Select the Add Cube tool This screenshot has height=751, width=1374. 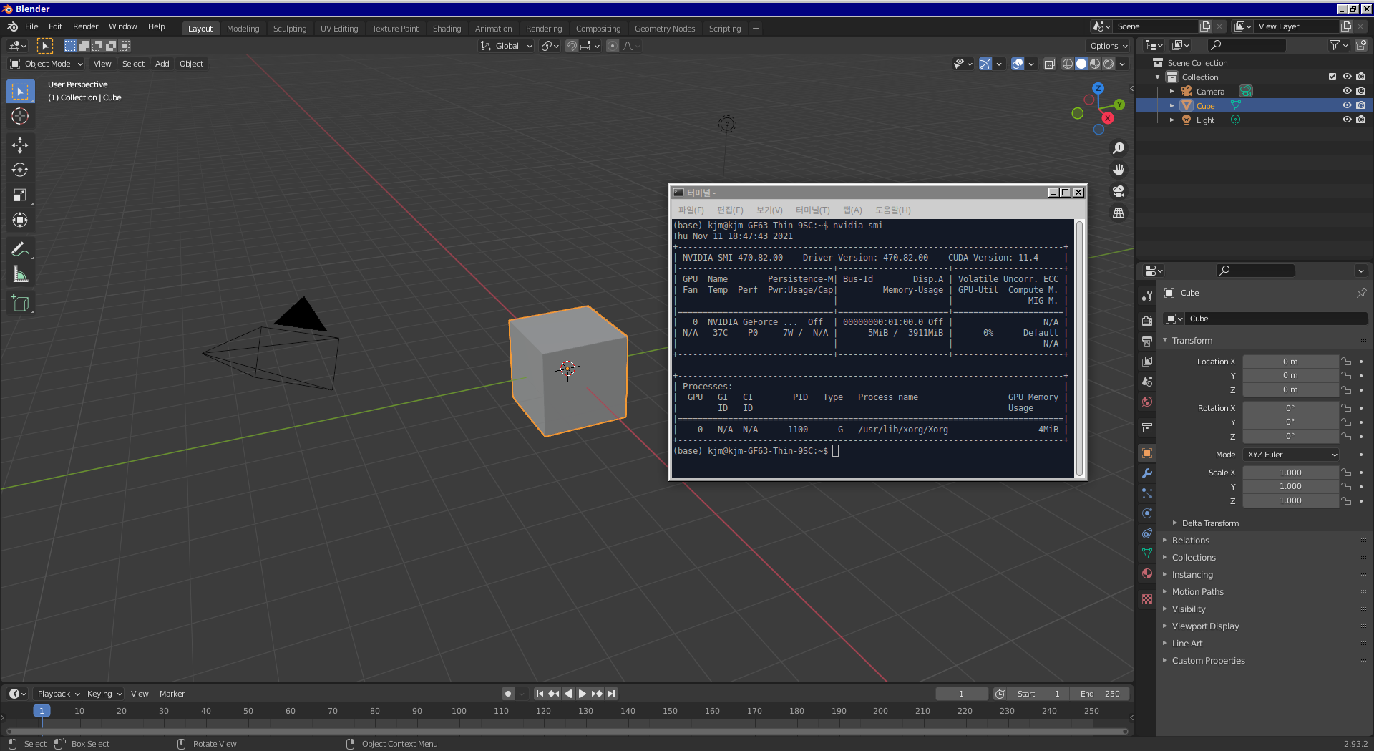click(x=20, y=304)
